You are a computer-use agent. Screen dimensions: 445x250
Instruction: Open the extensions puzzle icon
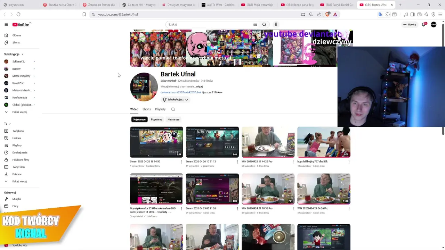pyautogui.click(x=388, y=14)
